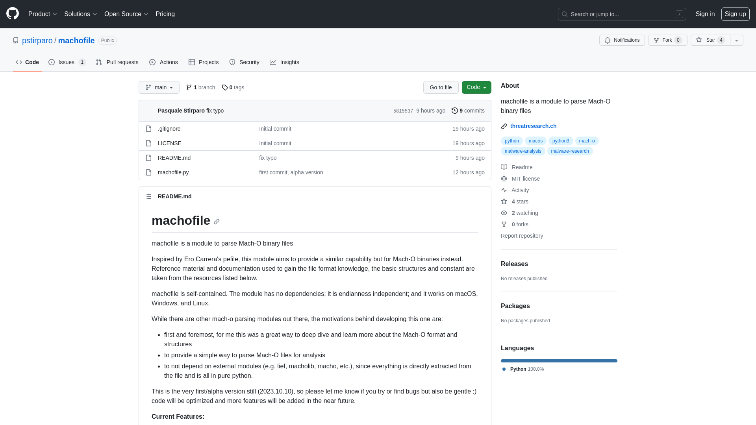Viewport: 756px width, 425px height.
Task: Open the Security tab
Action: pyautogui.click(x=245, y=62)
